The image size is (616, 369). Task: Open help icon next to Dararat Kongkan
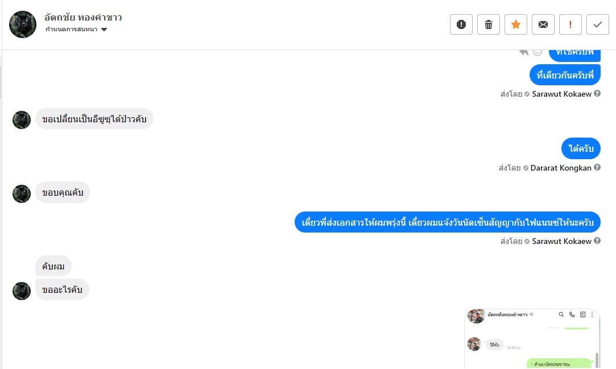pos(597,167)
